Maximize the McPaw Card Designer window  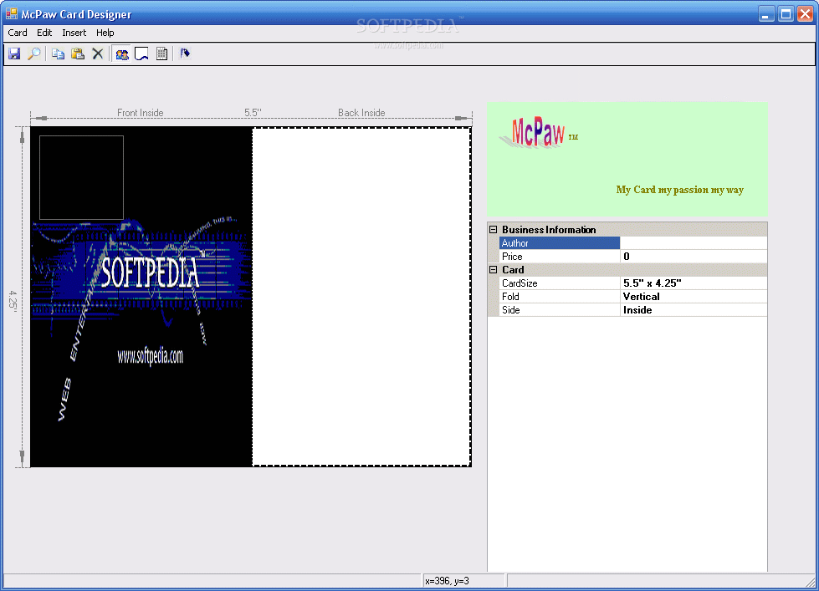(786, 14)
